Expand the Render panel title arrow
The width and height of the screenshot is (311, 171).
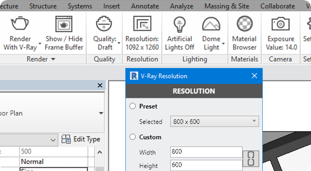pos(53,59)
